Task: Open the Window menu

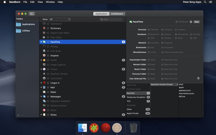Action: click(x=50, y=2)
